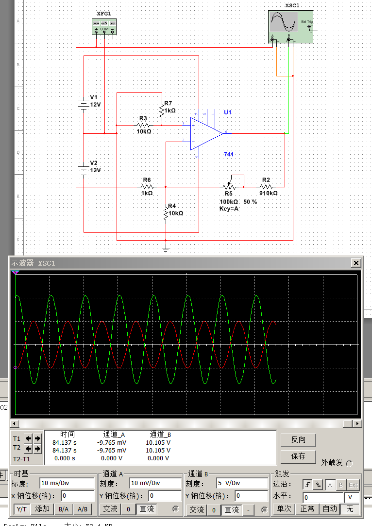Click the XFG1 function generator instrument
372x526 pixels.
tap(104, 26)
